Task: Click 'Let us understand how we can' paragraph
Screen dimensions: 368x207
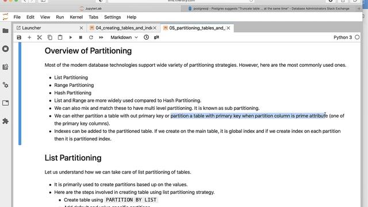Action: [x=118, y=172]
